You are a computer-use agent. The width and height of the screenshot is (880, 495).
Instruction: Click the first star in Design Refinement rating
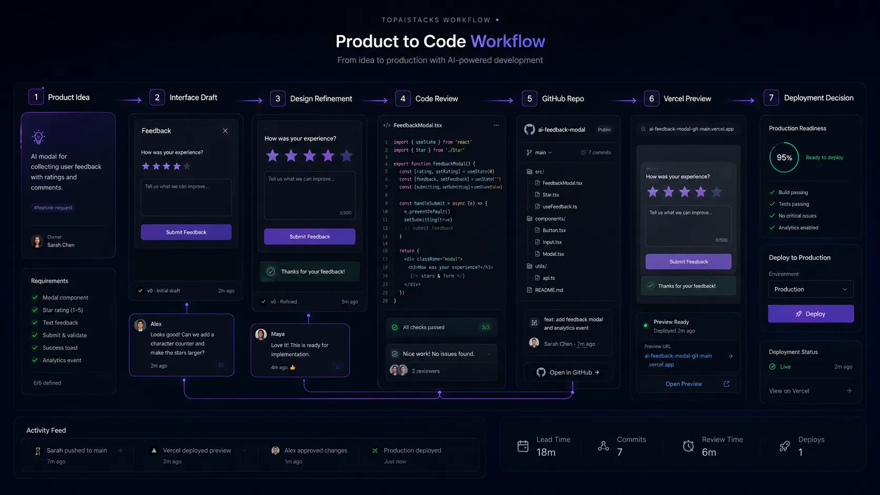point(272,156)
